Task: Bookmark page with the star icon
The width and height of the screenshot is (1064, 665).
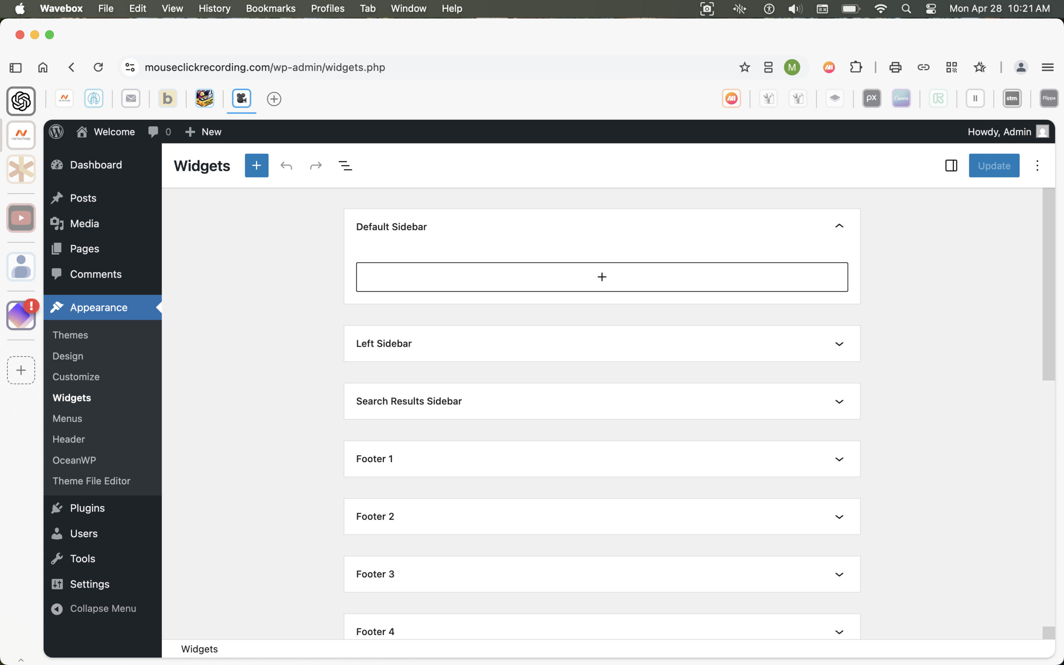Action: [744, 67]
